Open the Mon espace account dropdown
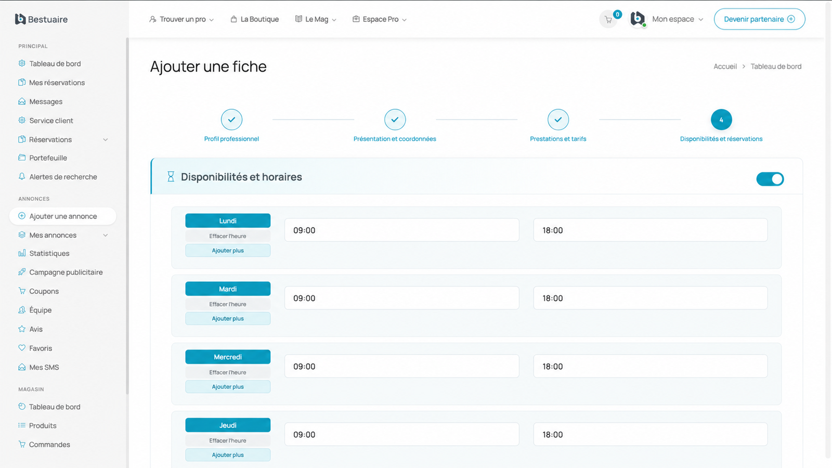This screenshot has width=832, height=468. click(x=678, y=19)
